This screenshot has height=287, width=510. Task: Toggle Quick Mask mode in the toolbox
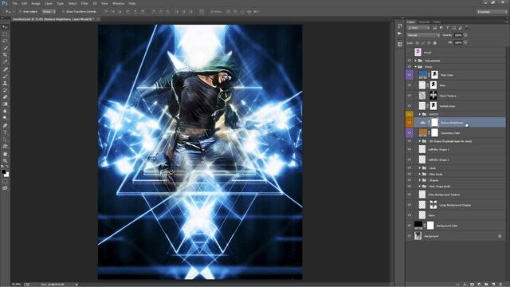(x=5, y=182)
